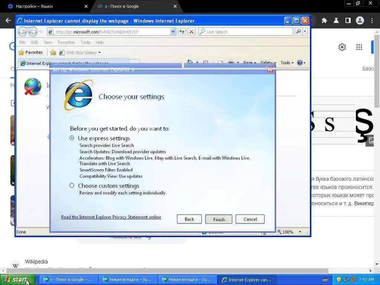Open the Chrome three-dot menu
The image size is (380, 285).
[x=372, y=21]
